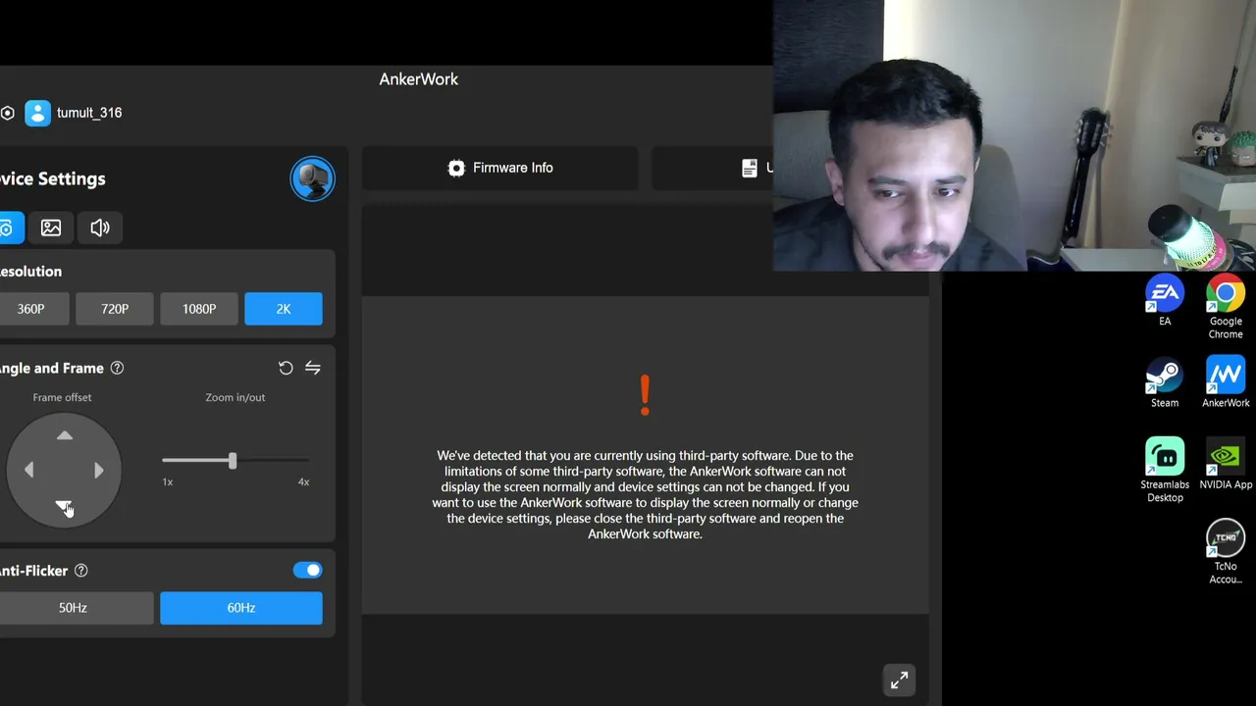Click the AnkerWork desktop shortcut

pyautogui.click(x=1226, y=383)
